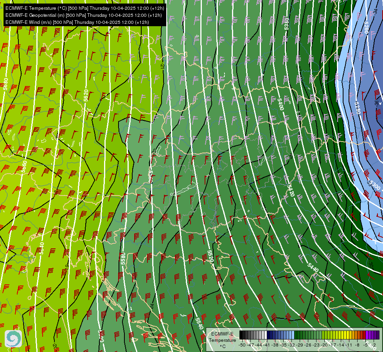This screenshot has width=383, height=352.
Task: Click the legend tick label -41
Action: (267, 345)
